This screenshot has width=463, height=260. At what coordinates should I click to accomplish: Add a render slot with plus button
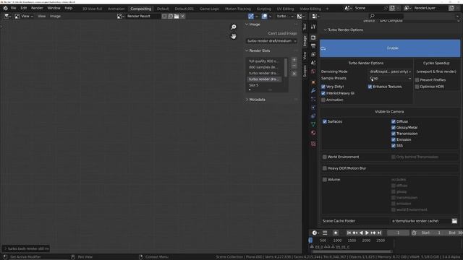[294, 60]
